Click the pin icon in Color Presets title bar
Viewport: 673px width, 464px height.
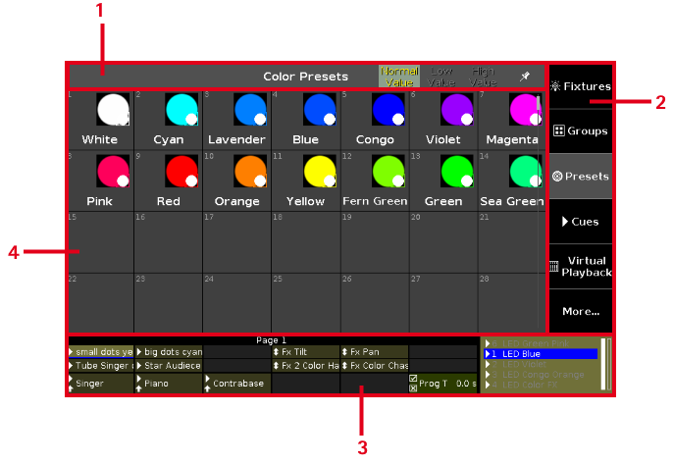click(525, 77)
